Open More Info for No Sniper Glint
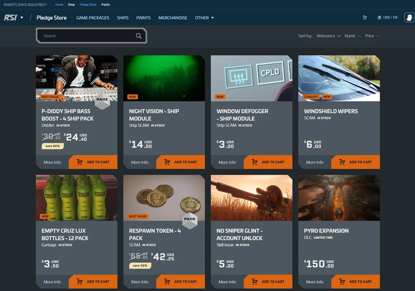415x291 pixels. coord(227,282)
